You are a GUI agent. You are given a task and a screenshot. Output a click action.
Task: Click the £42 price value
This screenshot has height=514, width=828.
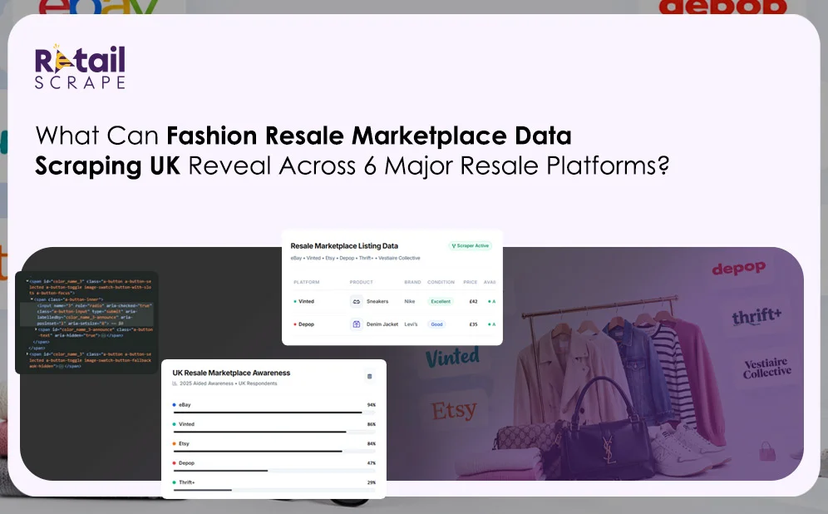(473, 302)
